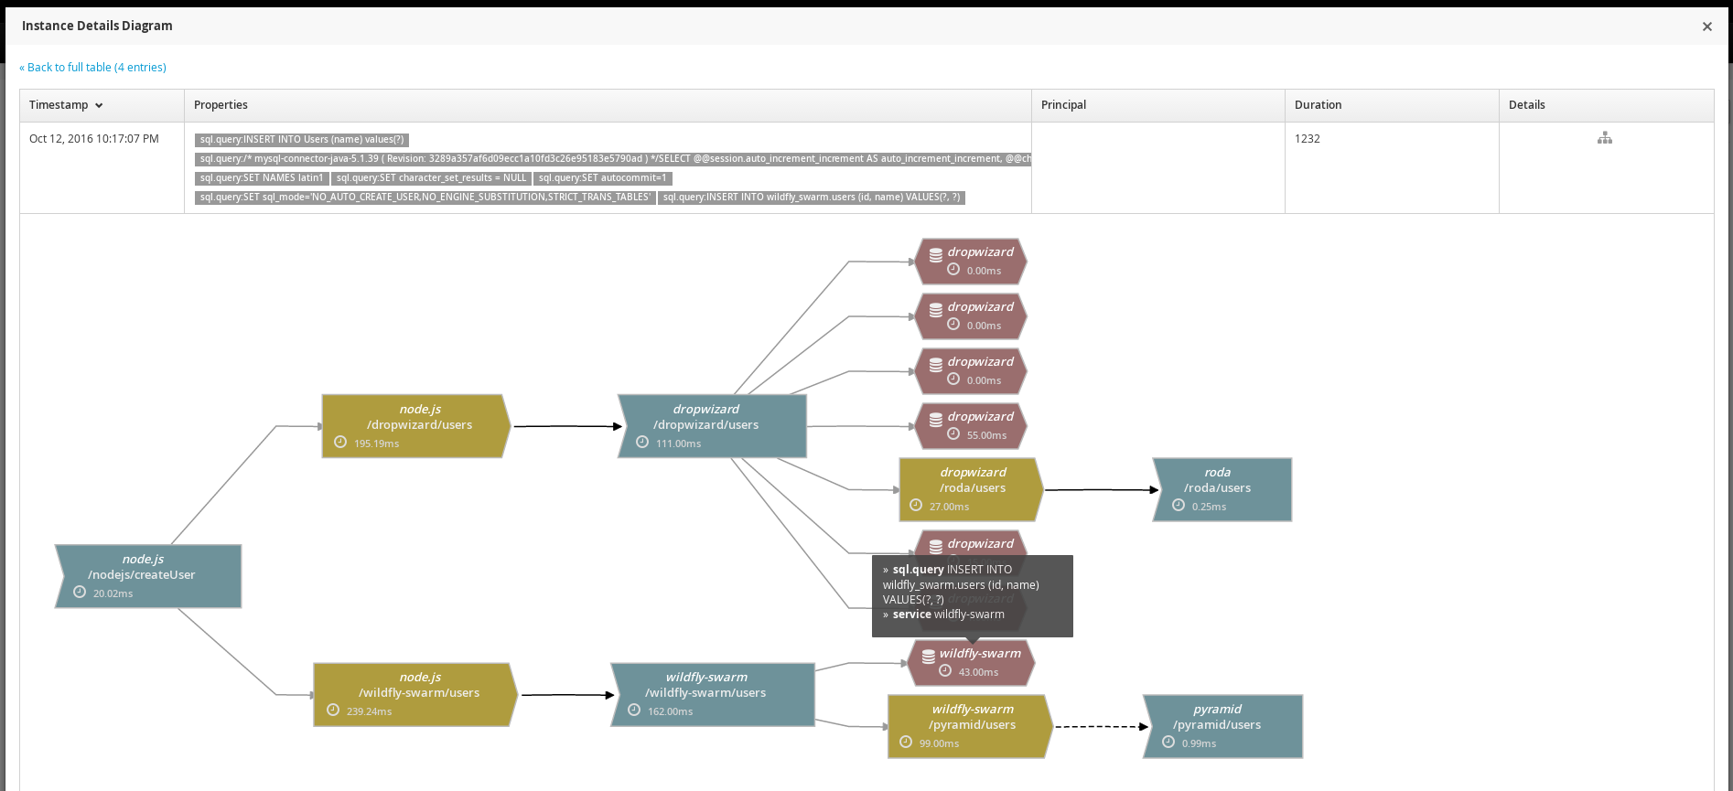
Task: Click clock icon beside 239.24ms
Action: point(333,711)
